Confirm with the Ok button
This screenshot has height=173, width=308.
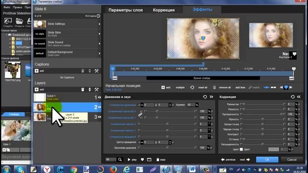pyautogui.click(x=267, y=160)
